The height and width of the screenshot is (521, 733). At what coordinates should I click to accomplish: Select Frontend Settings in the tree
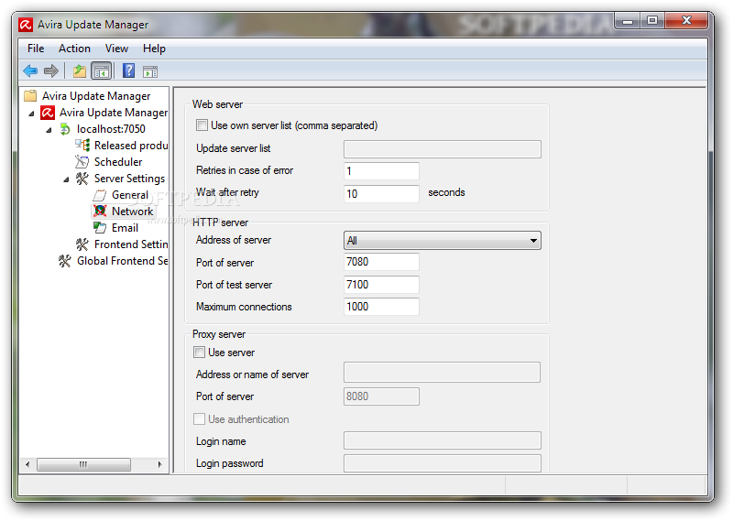(x=131, y=244)
